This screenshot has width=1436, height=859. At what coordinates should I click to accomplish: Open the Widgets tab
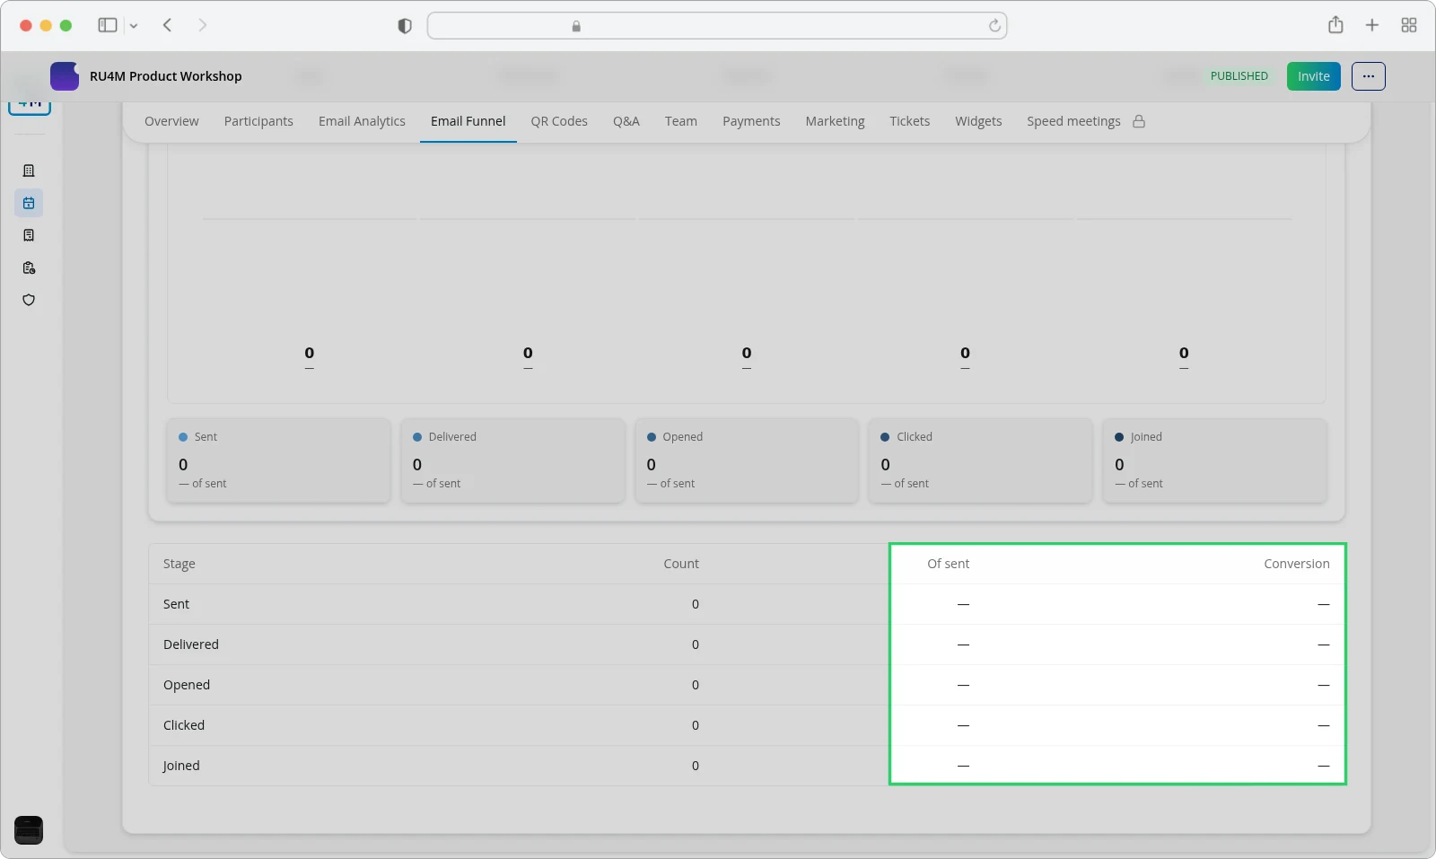point(978,121)
